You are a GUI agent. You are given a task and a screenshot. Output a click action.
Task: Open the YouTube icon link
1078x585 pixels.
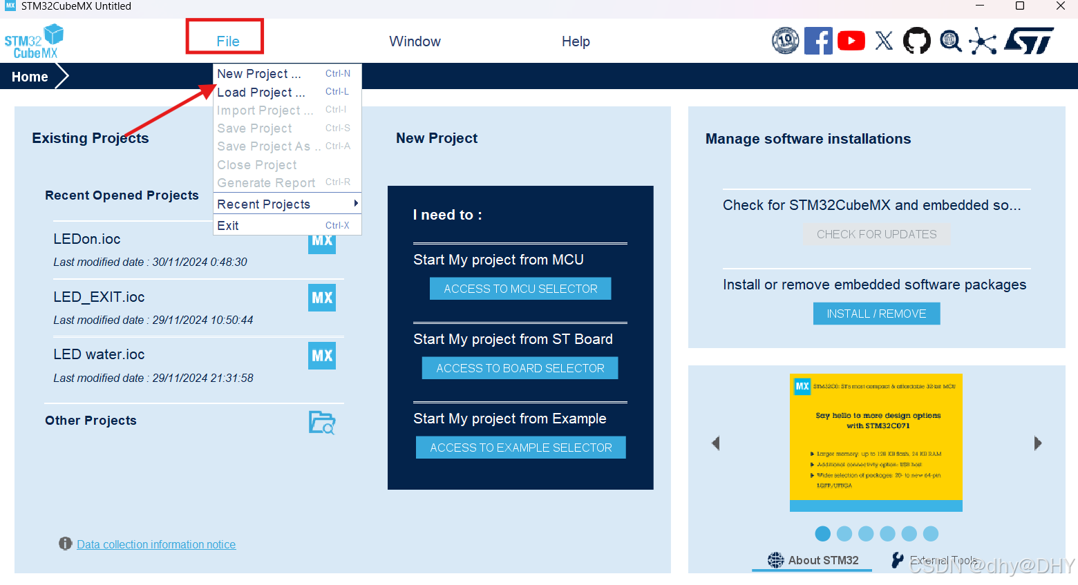851,41
